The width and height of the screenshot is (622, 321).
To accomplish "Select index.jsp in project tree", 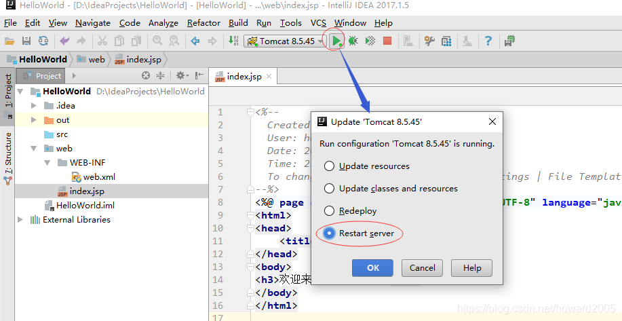I will point(81,191).
